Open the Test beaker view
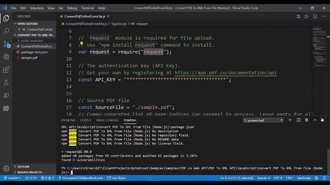Screen dimensions: 330x185 coord(6,83)
